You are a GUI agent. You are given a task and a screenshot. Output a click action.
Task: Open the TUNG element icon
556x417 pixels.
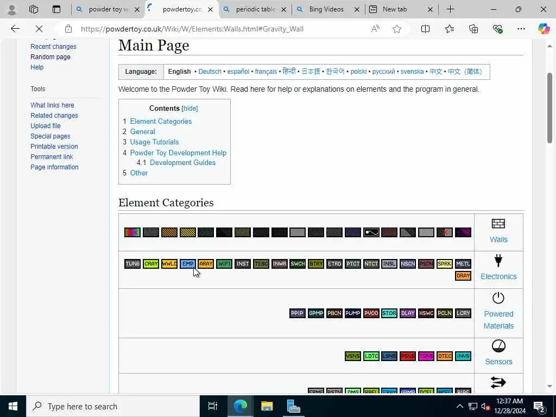pyautogui.click(x=132, y=264)
